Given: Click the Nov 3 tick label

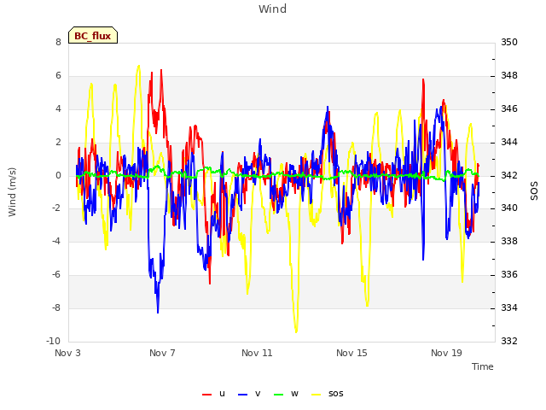Looking at the screenshot, I should tap(67, 353).
